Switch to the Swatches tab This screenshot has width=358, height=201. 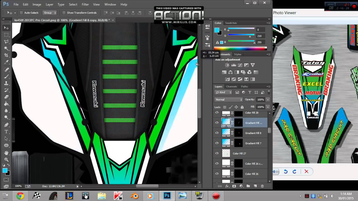pos(231,23)
